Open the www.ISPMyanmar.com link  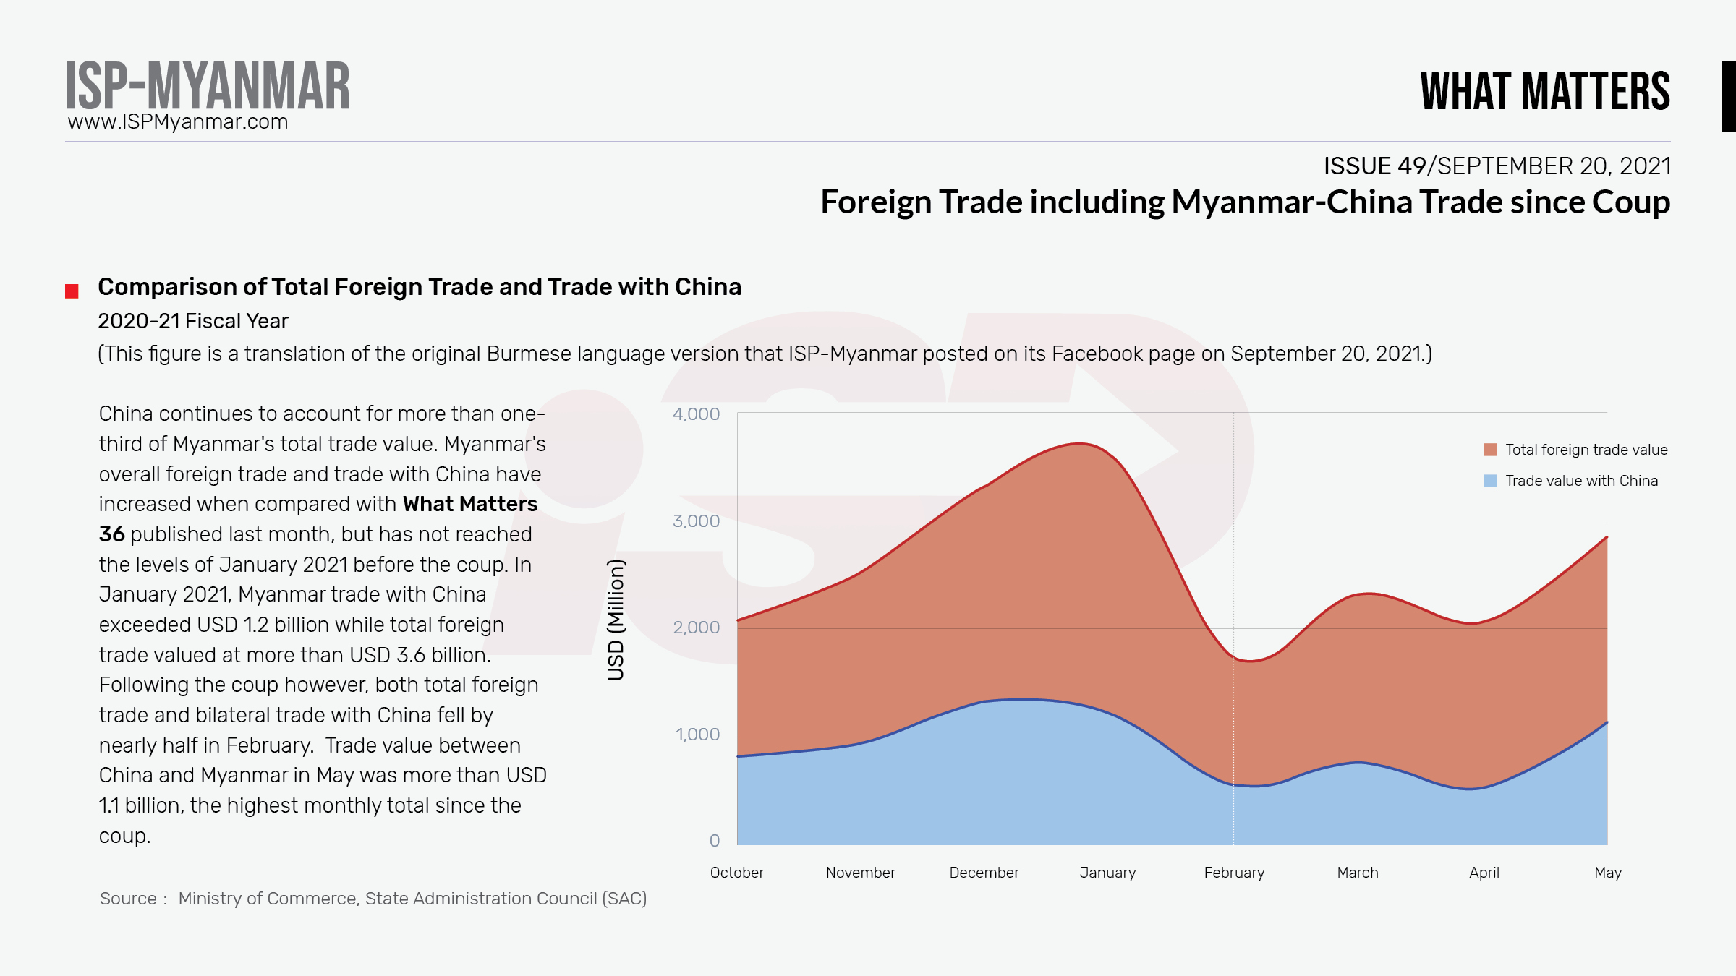178,122
